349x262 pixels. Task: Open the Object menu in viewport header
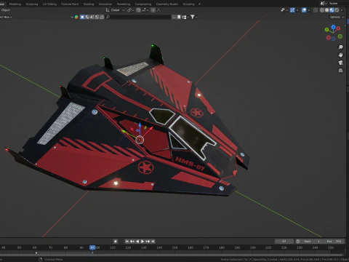click(x=5, y=10)
